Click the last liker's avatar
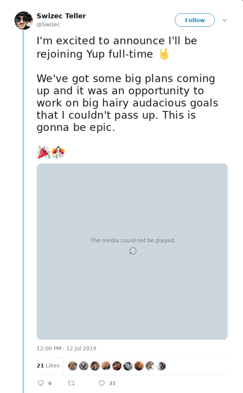 (x=161, y=366)
